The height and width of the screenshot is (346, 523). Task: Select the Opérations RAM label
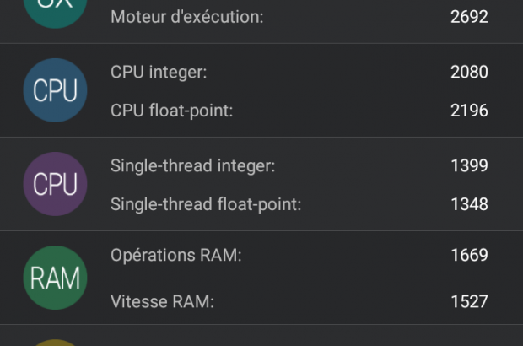click(x=176, y=255)
